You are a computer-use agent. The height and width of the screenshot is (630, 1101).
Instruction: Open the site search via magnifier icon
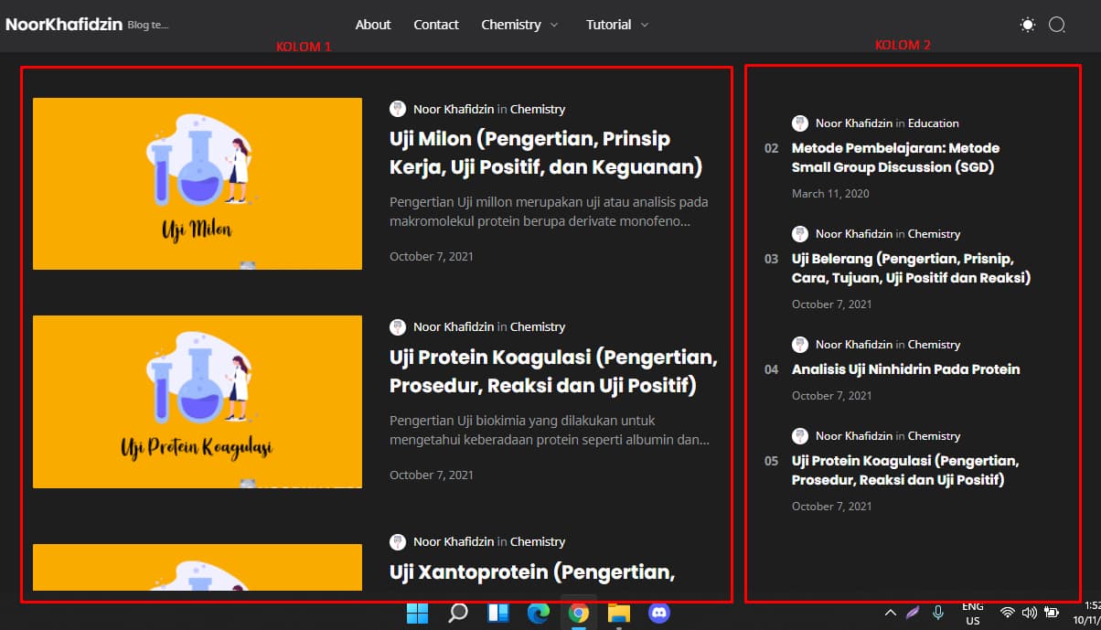coord(1057,26)
